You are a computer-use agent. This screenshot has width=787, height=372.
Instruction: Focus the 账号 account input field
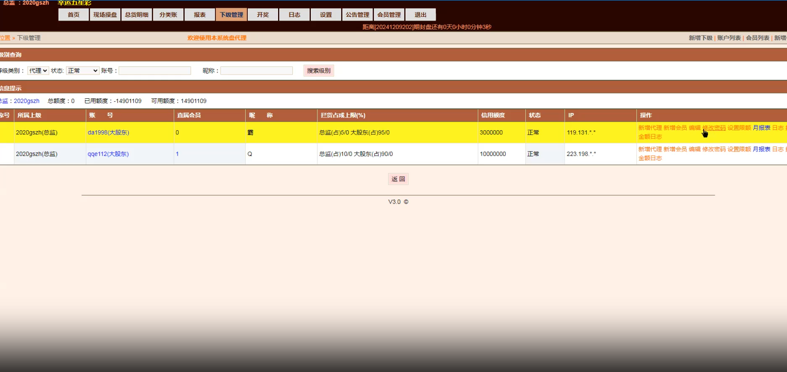click(x=155, y=70)
